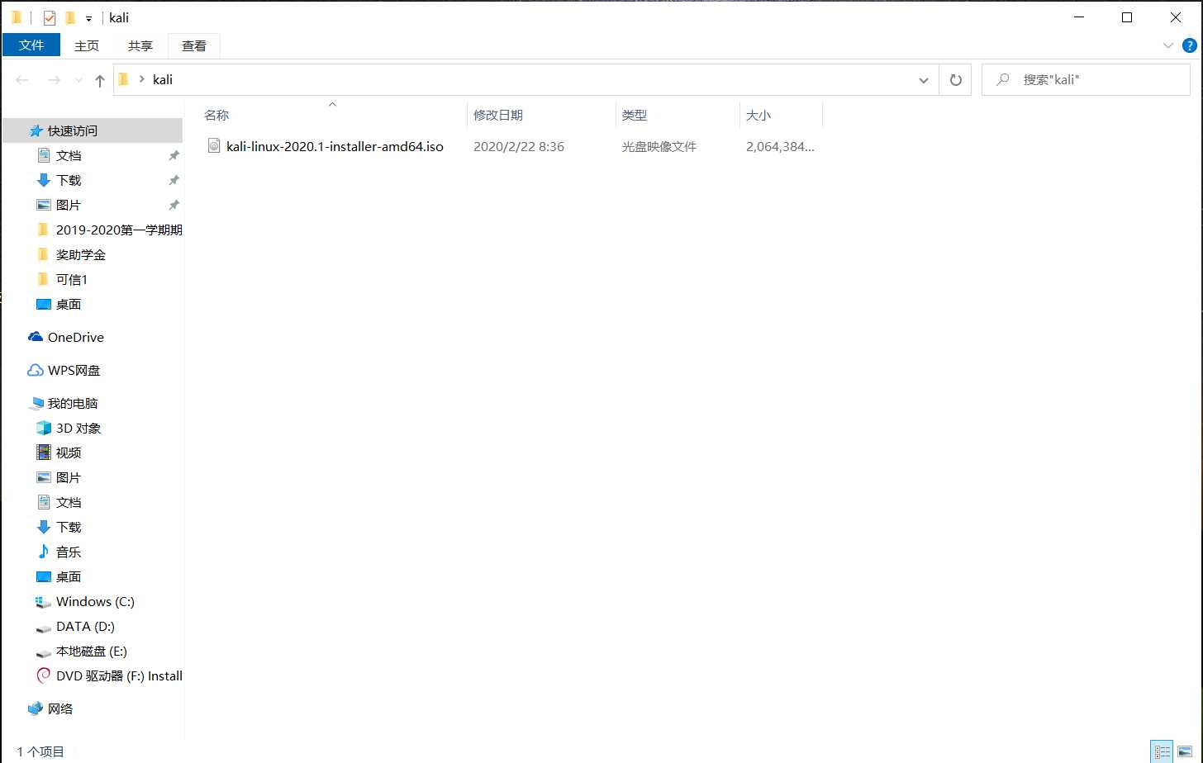1203x763 pixels.
Task: Open the address bar history dropdown
Action: pos(923,79)
